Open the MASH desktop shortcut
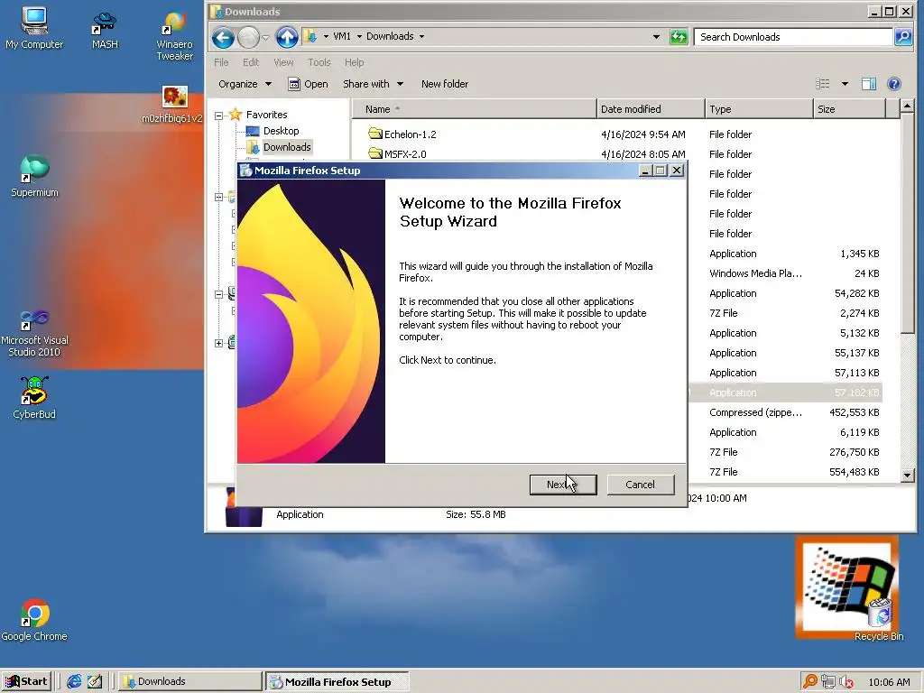 point(105,30)
